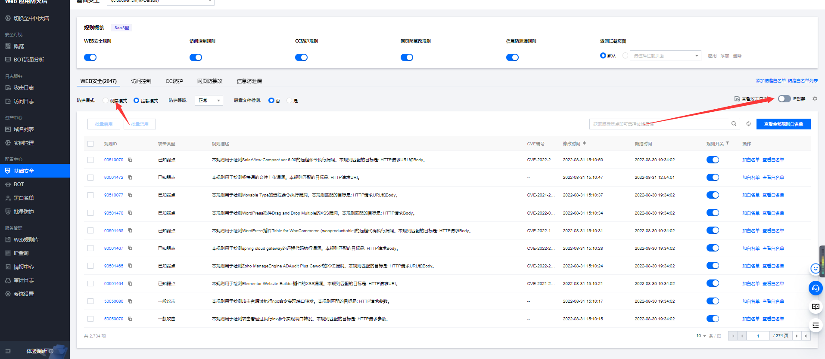Image resolution: width=825 pixels, height=359 pixels.
Task: Toggle the 信息防泄漏规则 switch
Action: click(513, 58)
